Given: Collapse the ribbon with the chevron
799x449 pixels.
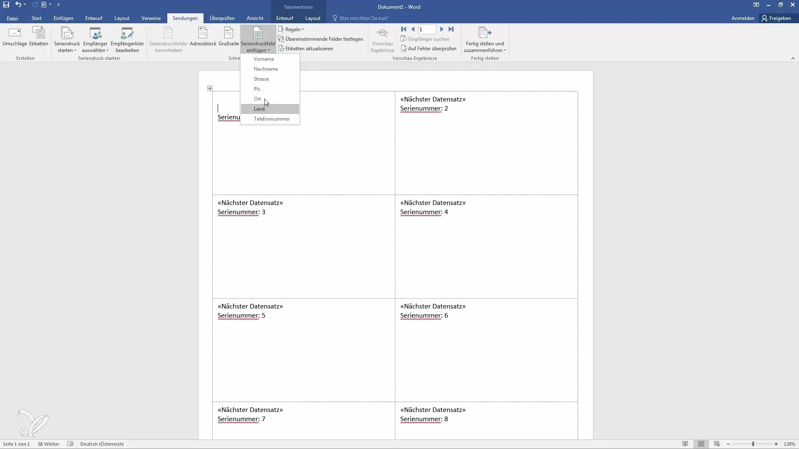Looking at the screenshot, I should (x=793, y=59).
